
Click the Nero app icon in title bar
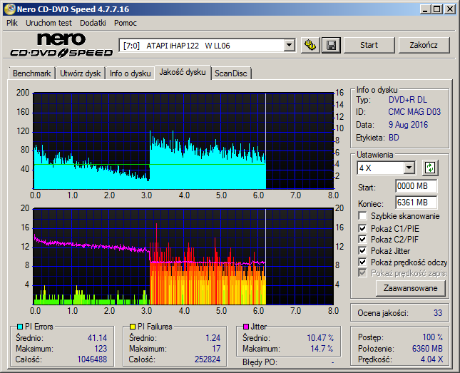pos(10,9)
